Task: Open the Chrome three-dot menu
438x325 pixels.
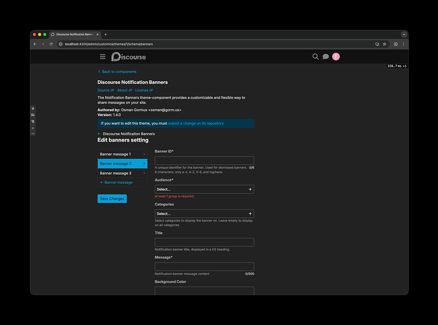Action: click(404, 44)
